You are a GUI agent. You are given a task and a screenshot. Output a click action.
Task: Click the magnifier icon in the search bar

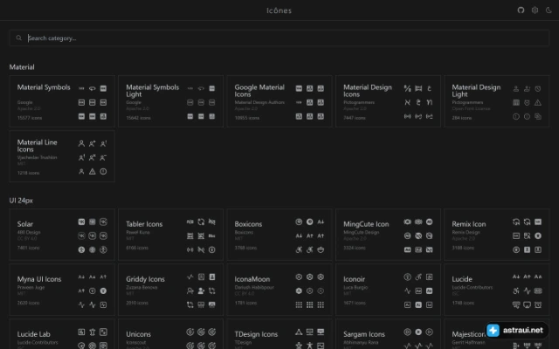[x=19, y=38]
